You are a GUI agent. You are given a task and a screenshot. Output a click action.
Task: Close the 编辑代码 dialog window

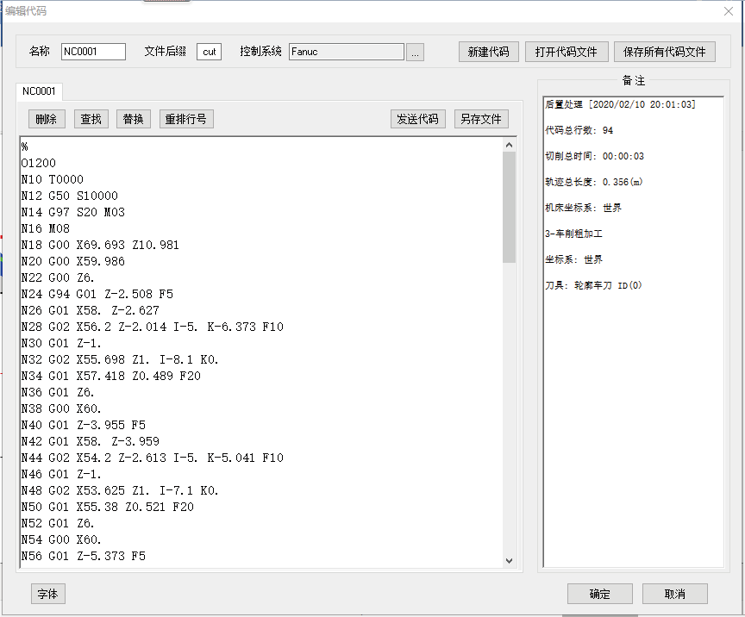(728, 11)
